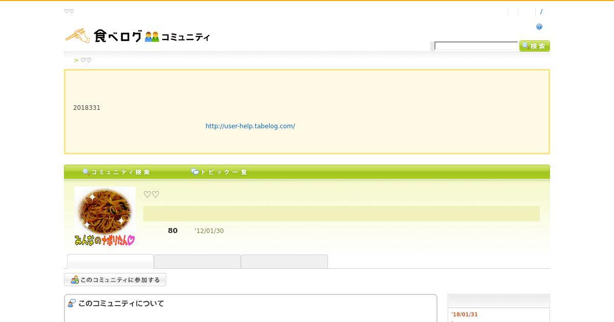The height and width of the screenshot is (322, 614).
Task: Select the '18/01/31 sidebar date
Action: click(465, 314)
